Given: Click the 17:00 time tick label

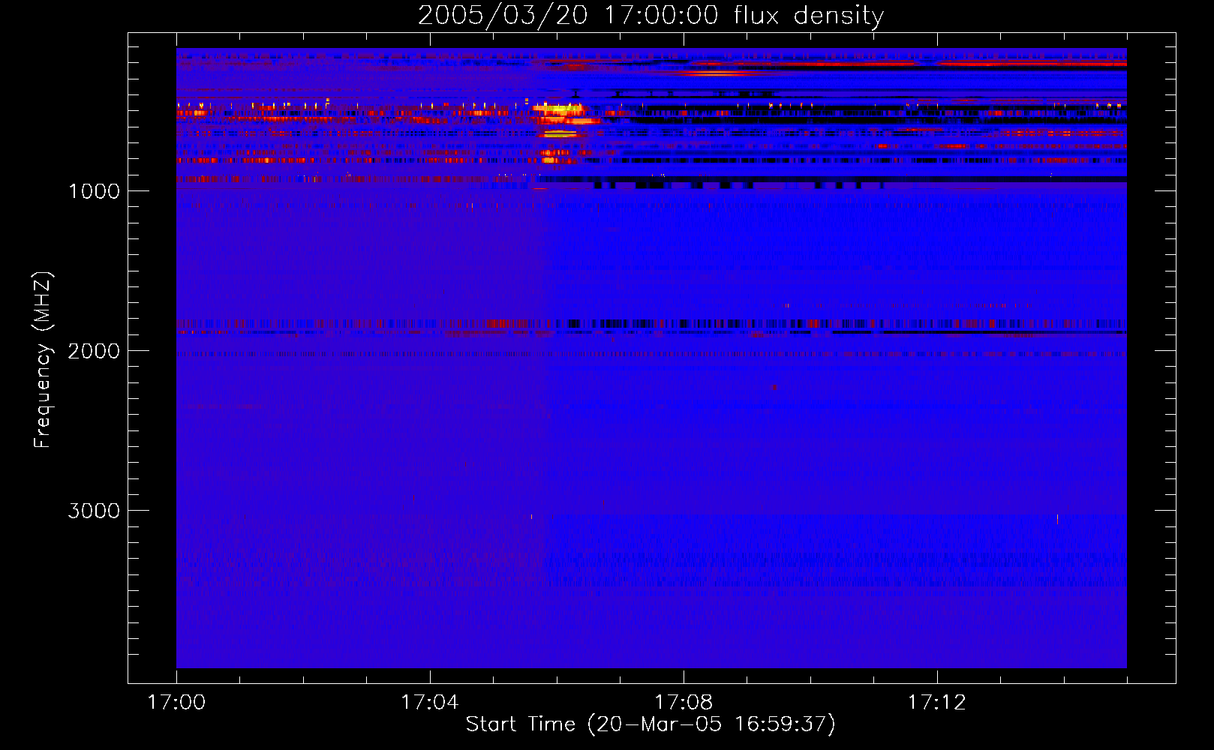Looking at the screenshot, I should click(x=176, y=703).
